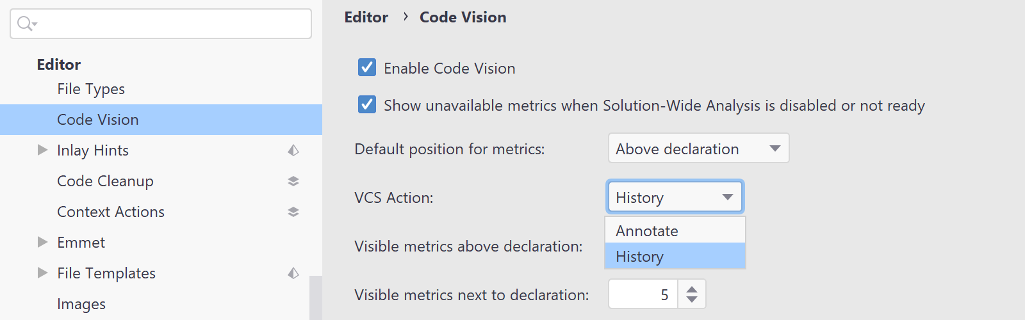Click the layer icon beside Inlay Hints
1025x320 pixels.
(x=293, y=150)
